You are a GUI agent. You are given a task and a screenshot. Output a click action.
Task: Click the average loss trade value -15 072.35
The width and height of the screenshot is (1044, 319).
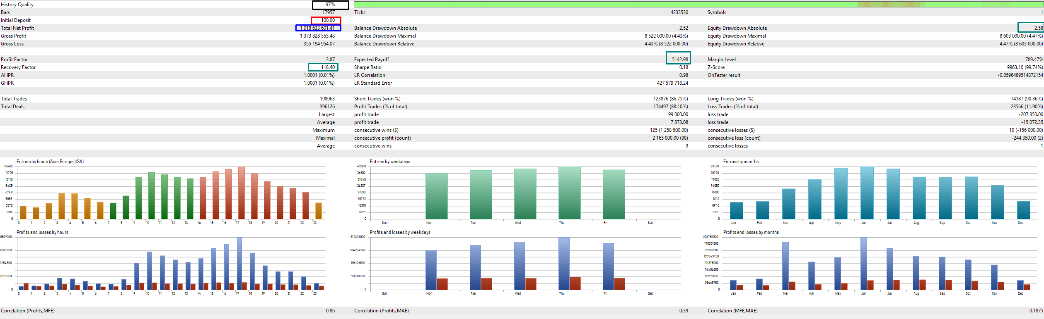point(1032,122)
